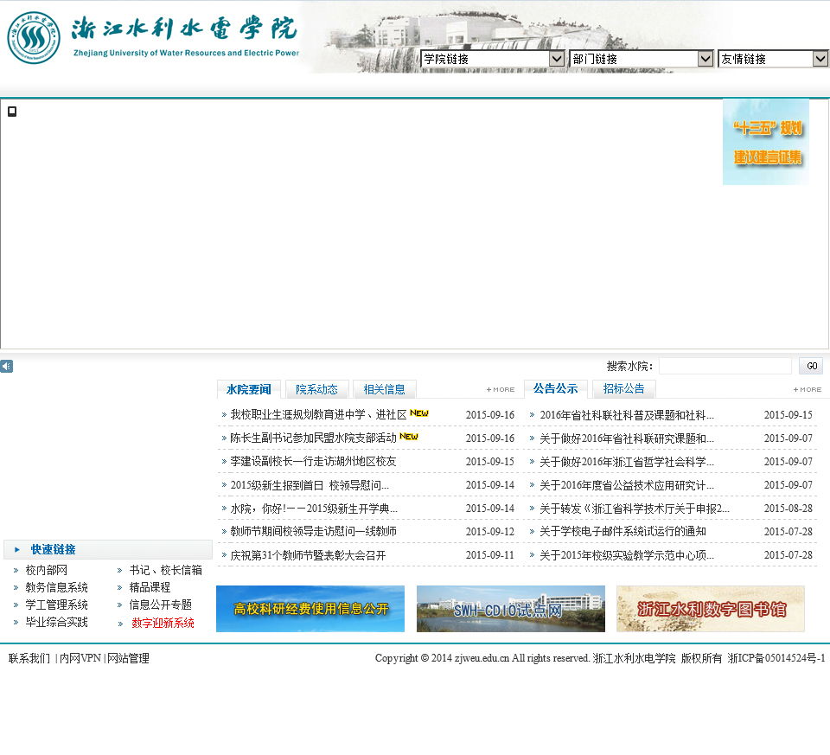Click +MORE beside the 招标公告 tab
The image size is (830, 755).
click(x=808, y=389)
